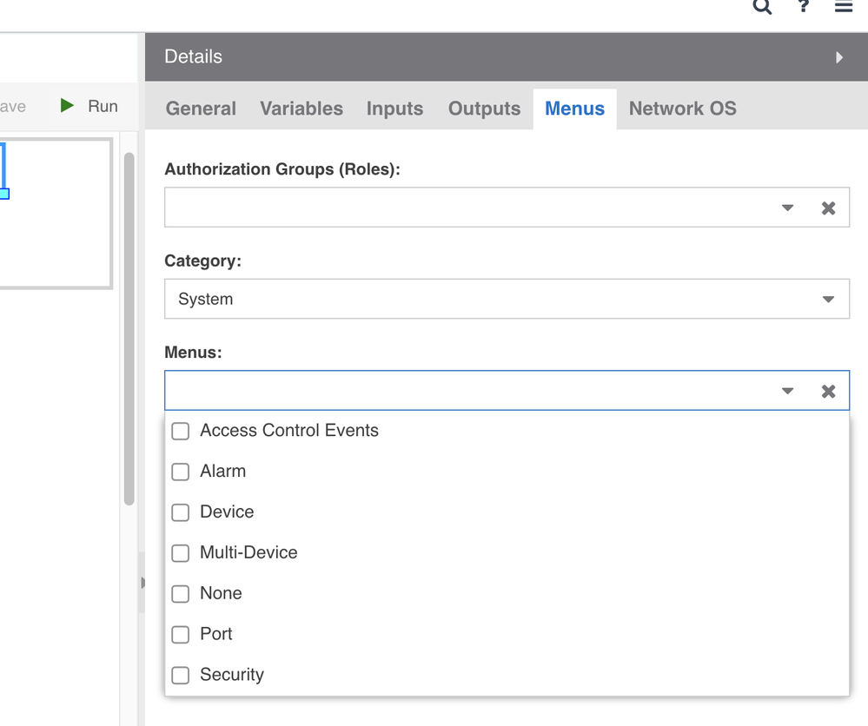Open the hamburger main menu
The height and width of the screenshot is (726, 868).
point(844,7)
